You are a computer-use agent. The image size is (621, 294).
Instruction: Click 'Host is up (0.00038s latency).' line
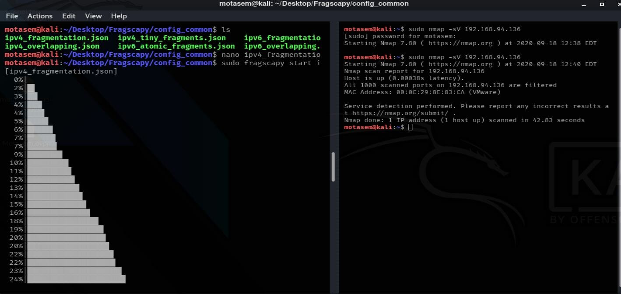tap(404, 78)
